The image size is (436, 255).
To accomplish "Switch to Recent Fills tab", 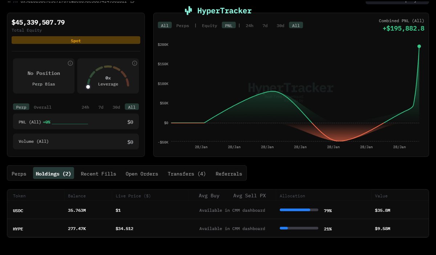I will pyautogui.click(x=98, y=174).
